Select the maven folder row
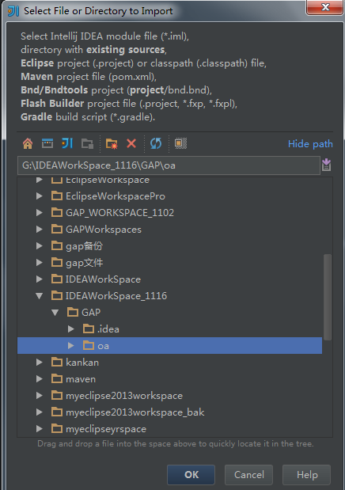 pyautogui.click(x=169, y=378)
